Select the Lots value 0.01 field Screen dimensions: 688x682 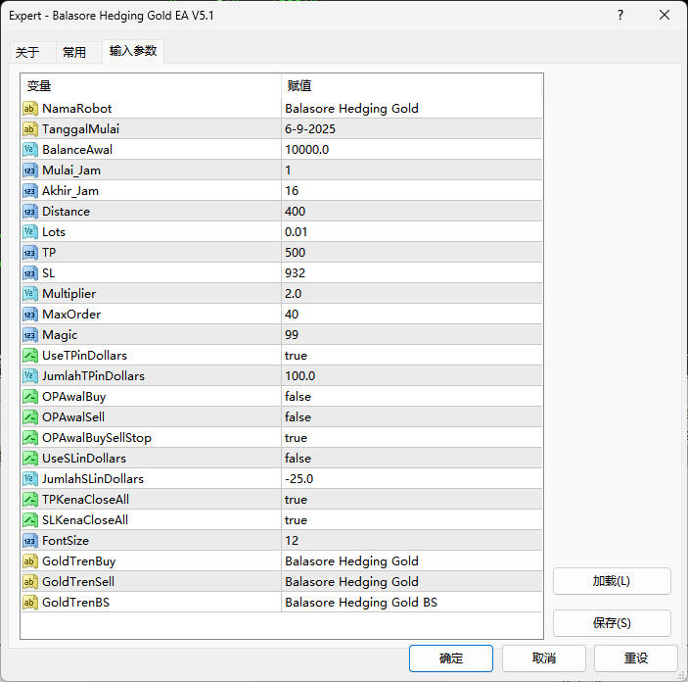pyautogui.click(x=298, y=231)
